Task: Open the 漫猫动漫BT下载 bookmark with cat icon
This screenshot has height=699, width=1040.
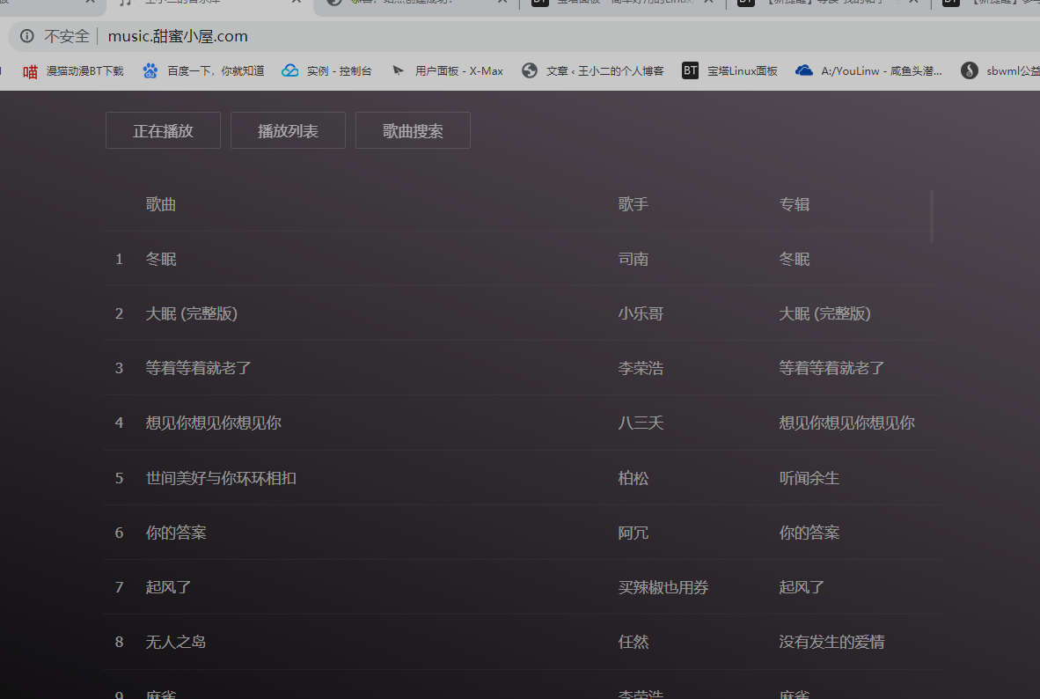Action: coord(30,70)
